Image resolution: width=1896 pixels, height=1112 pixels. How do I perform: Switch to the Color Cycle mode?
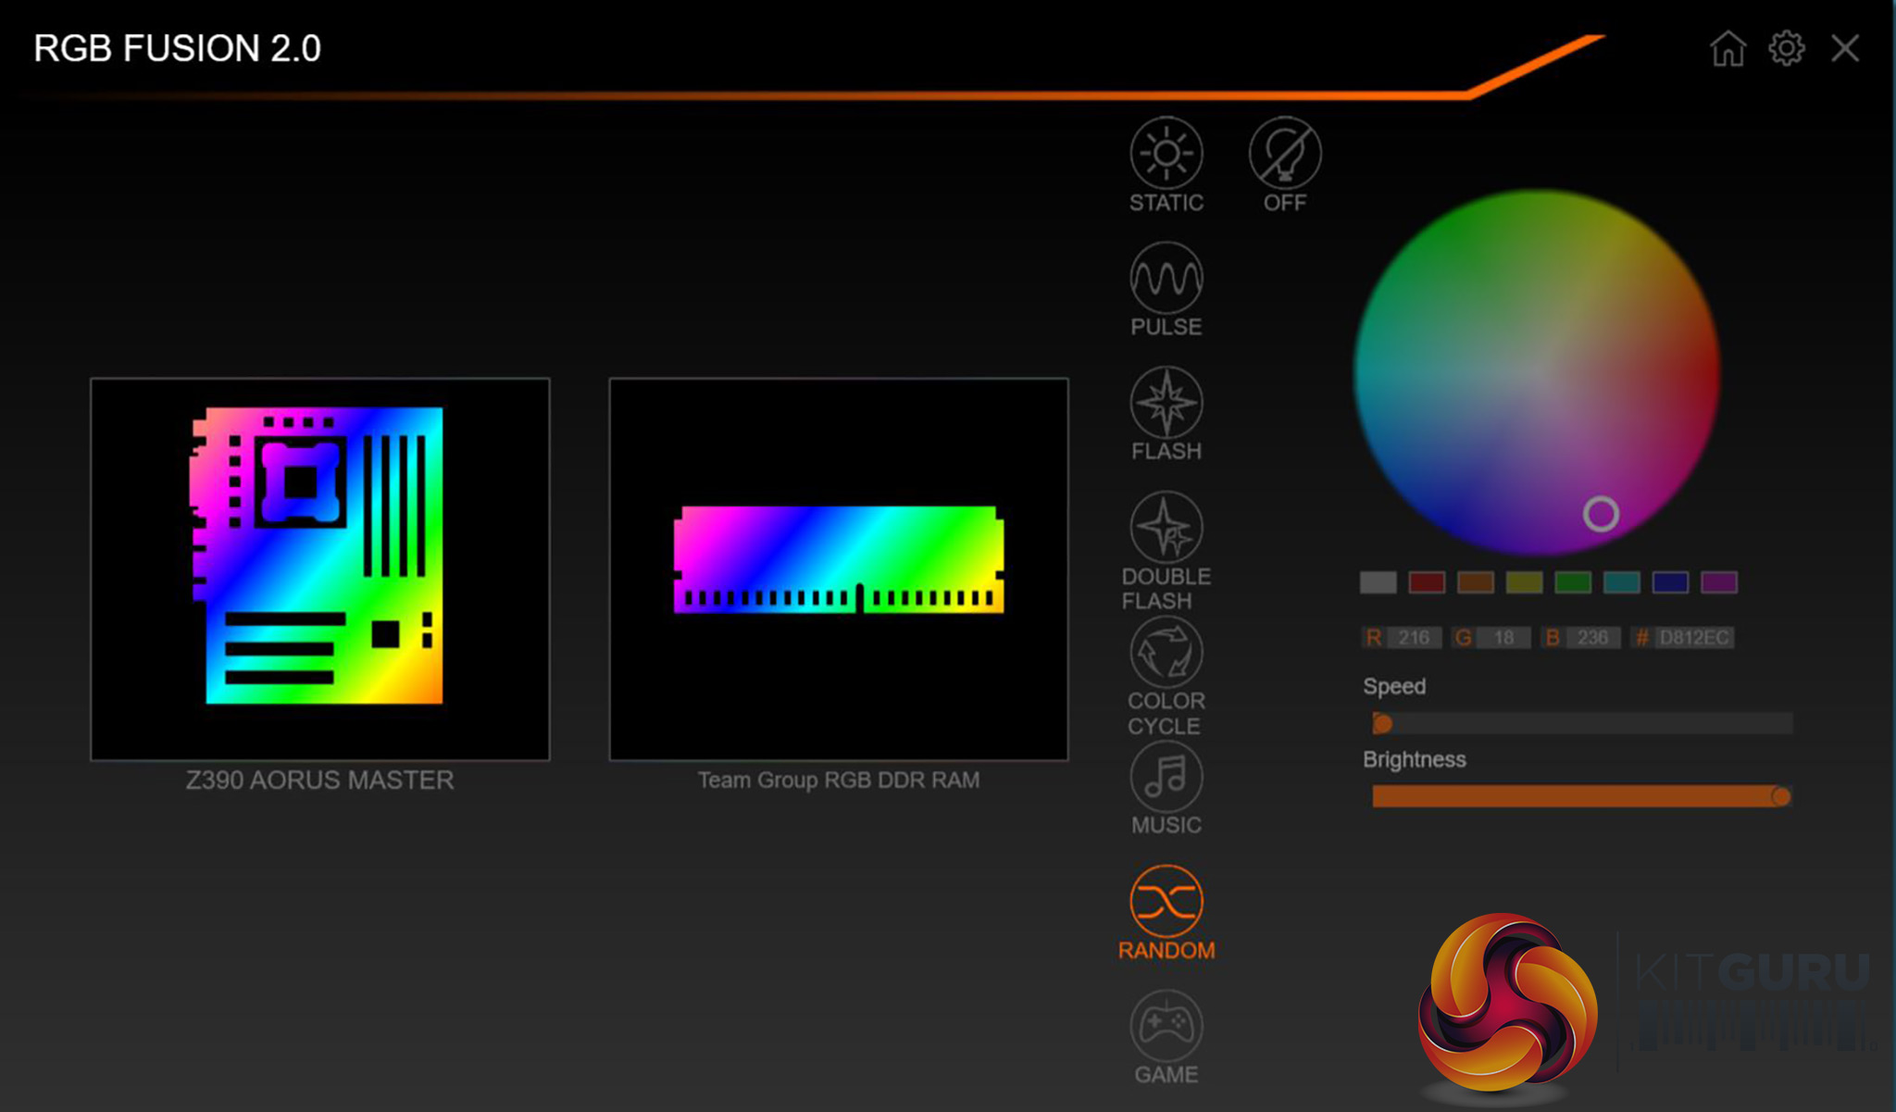pos(1166,652)
